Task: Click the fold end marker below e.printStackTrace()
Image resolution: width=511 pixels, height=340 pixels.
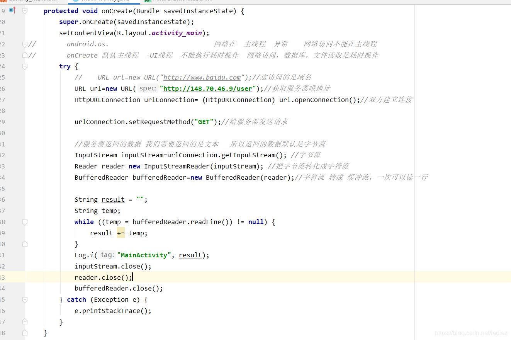Action: 25,322
